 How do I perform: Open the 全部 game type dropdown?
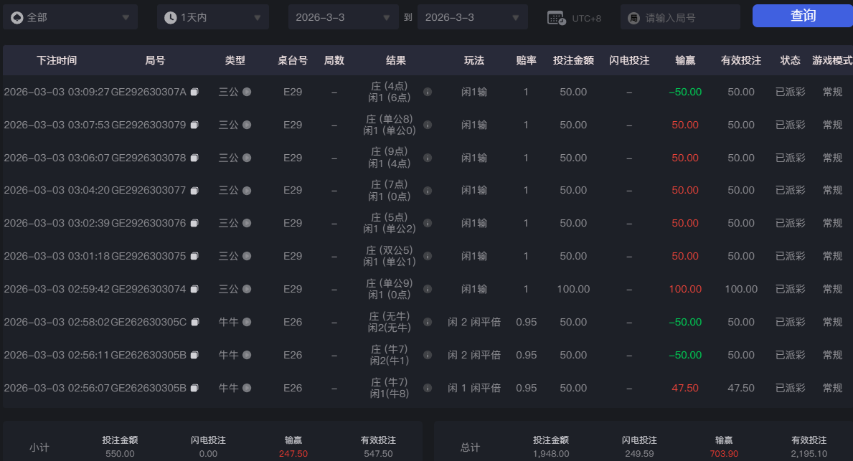(70, 17)
